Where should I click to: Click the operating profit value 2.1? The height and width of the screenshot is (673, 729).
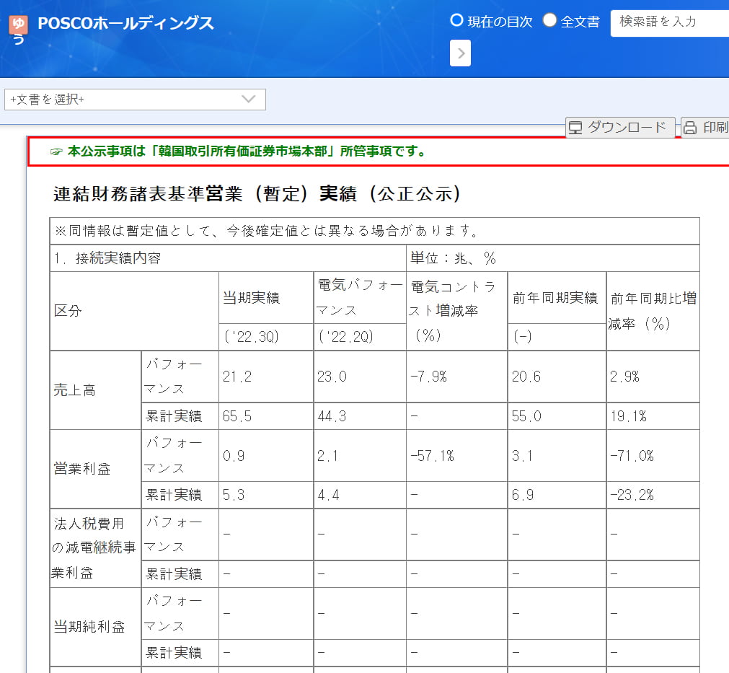point(360,455)
